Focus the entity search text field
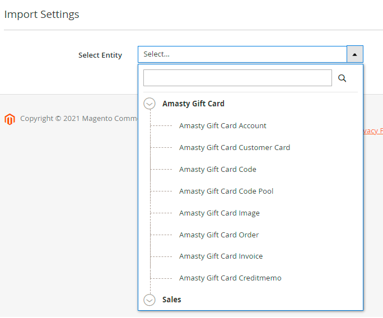 [237, 78]
